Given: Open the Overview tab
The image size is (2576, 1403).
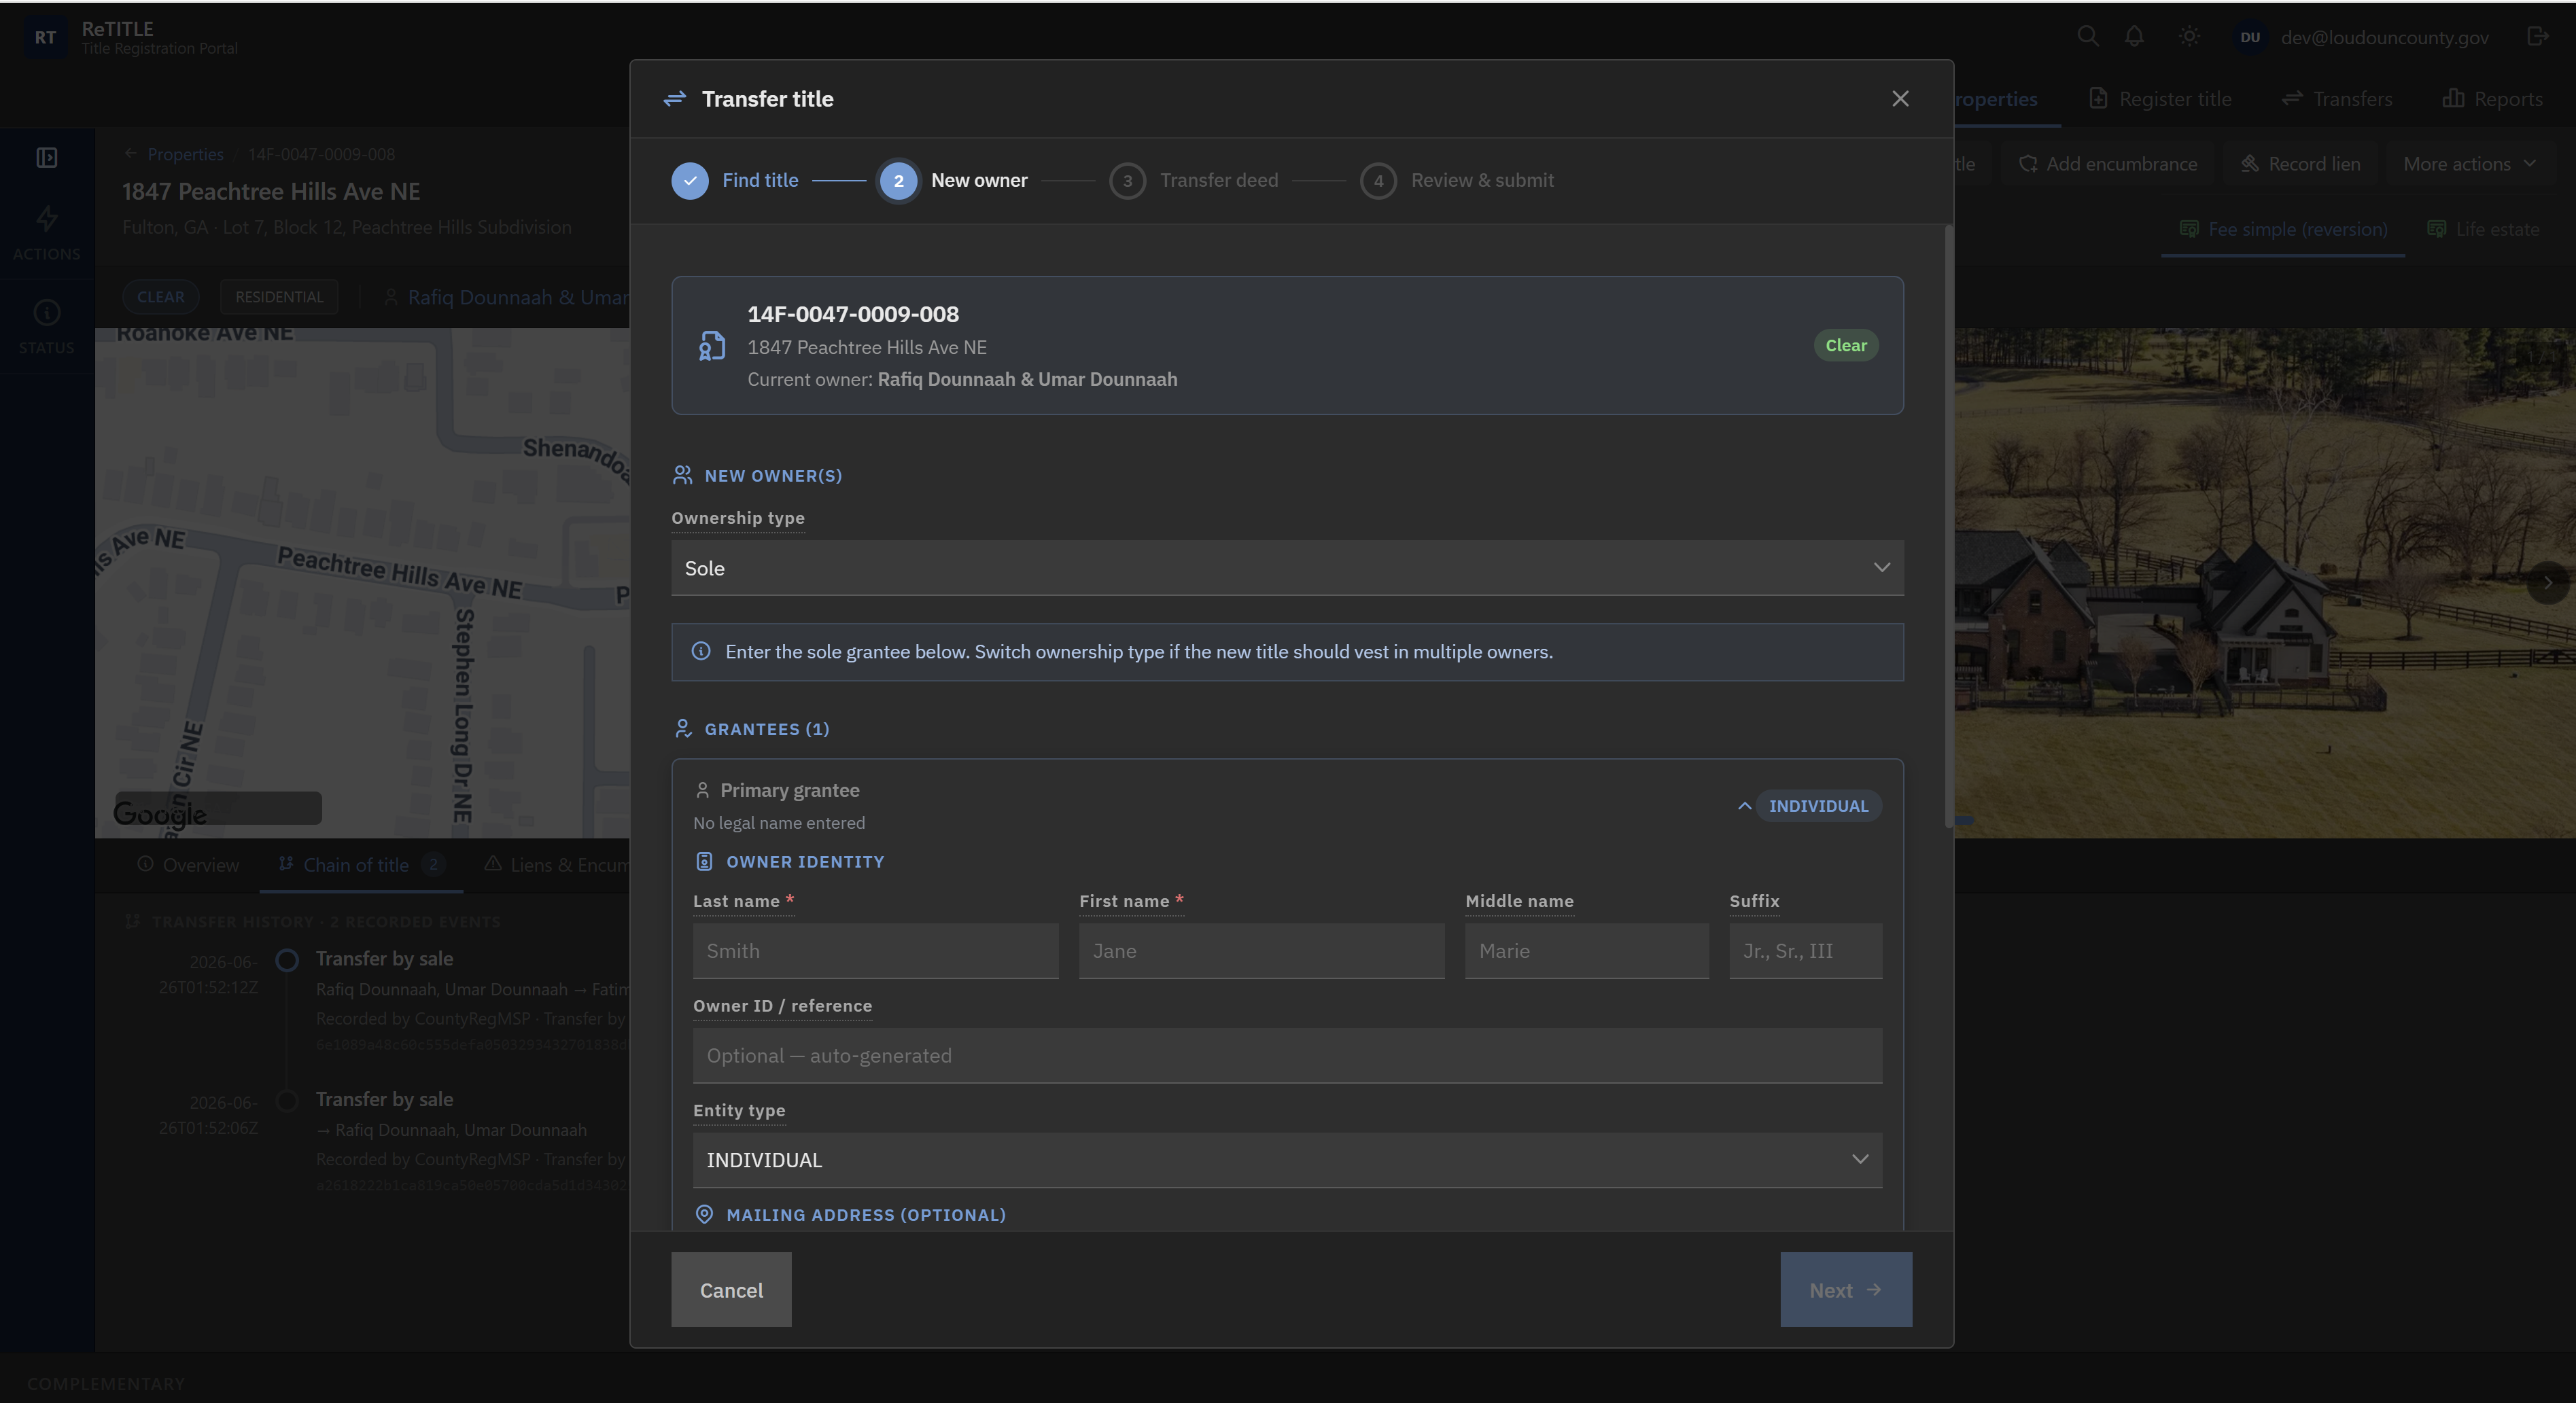Looking at the screenshot, I should coord(188,866).
